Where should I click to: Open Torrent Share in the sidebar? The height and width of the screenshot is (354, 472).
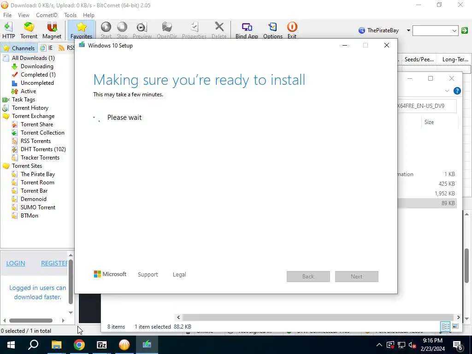37,124
